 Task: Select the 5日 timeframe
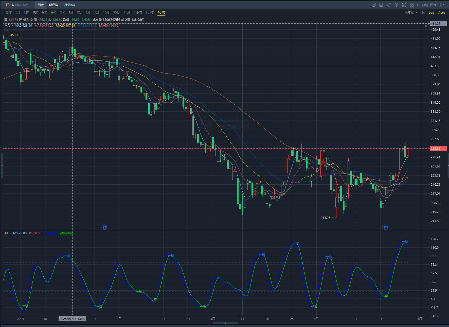tap(18, 12)
